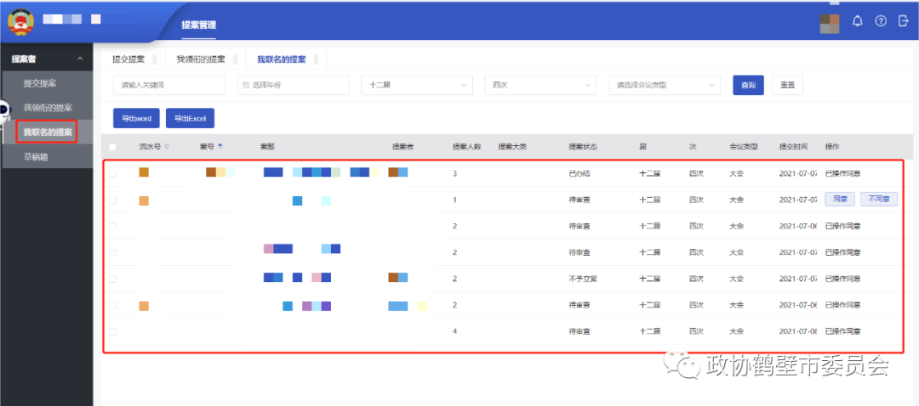Click the 不同意 button in the table
Viewport: 919px width, 406px height.
[x=878, y=200]
